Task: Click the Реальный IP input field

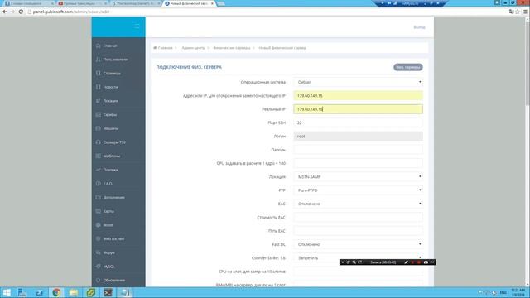Action: pos(358,109)
